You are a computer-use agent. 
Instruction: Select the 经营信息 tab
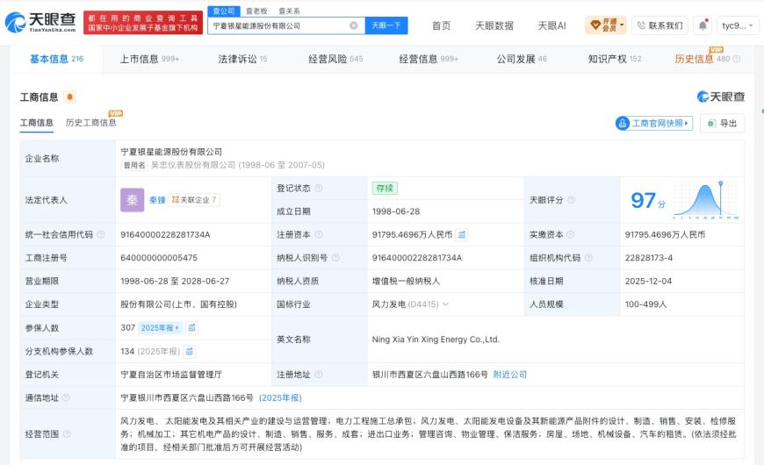tap(429, 59)
